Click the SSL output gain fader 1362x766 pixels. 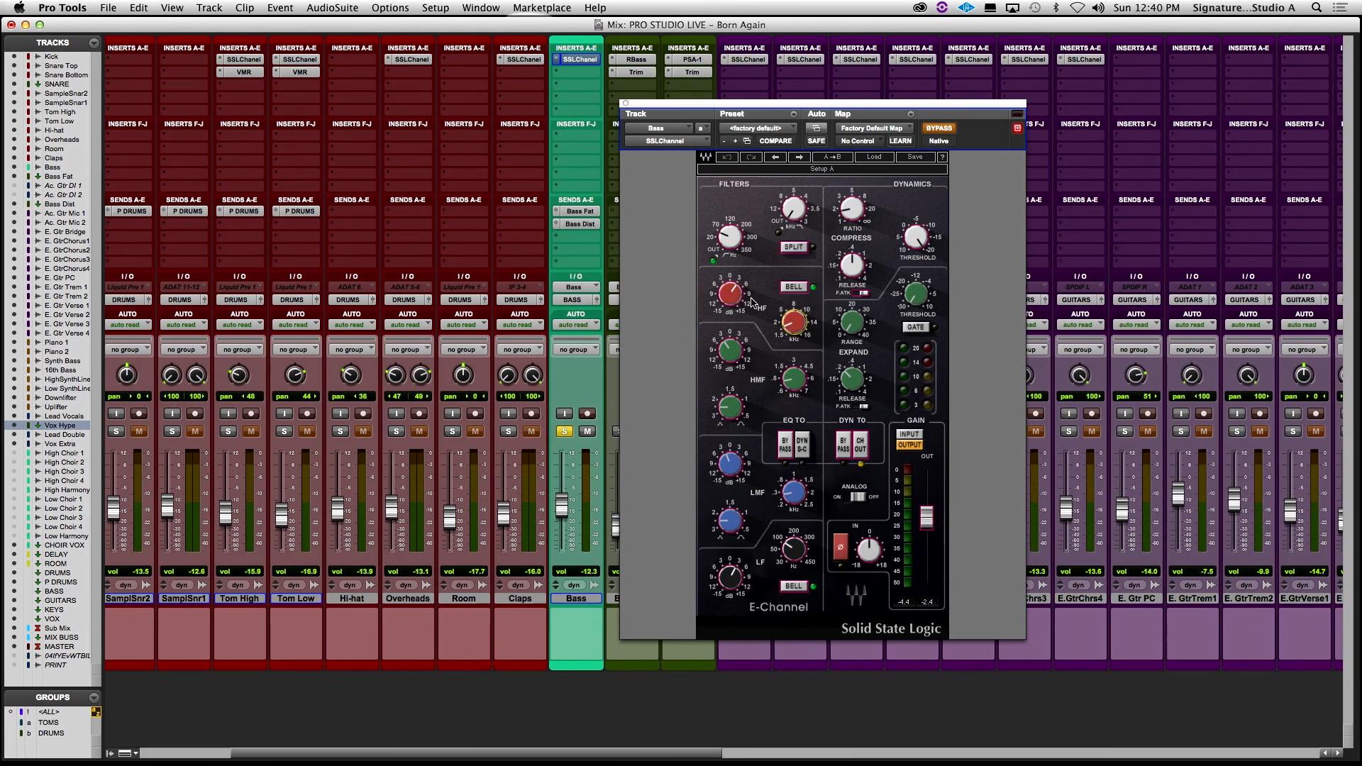coord(926,517)
